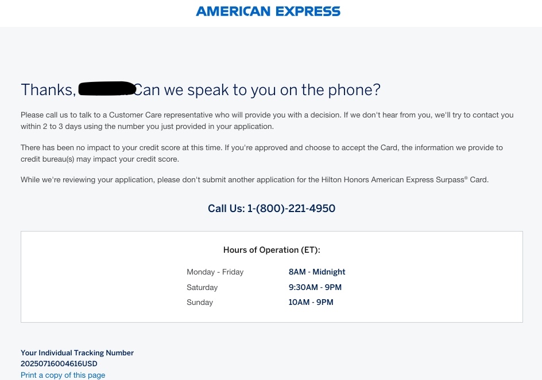Image resolution: width=542 pixels, height=380 pixels.
Task: Click the Call Us phone number 1-(800)-221-4950
Action: [291, 209]
